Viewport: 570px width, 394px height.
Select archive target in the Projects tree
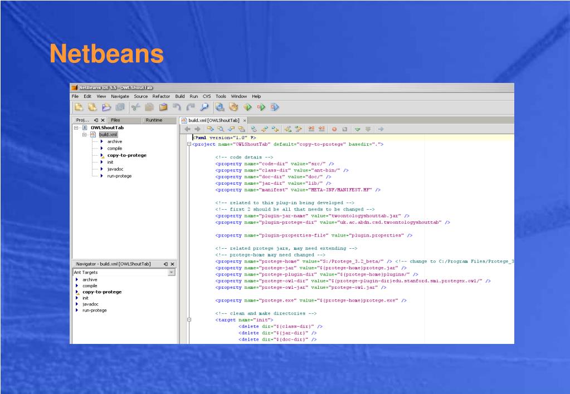click(115, 141)
